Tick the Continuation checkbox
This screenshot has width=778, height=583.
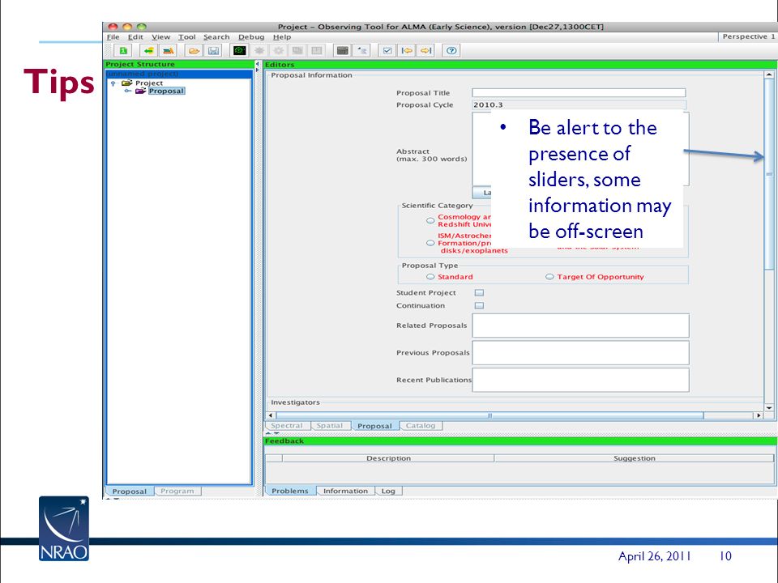coord(479,306)
